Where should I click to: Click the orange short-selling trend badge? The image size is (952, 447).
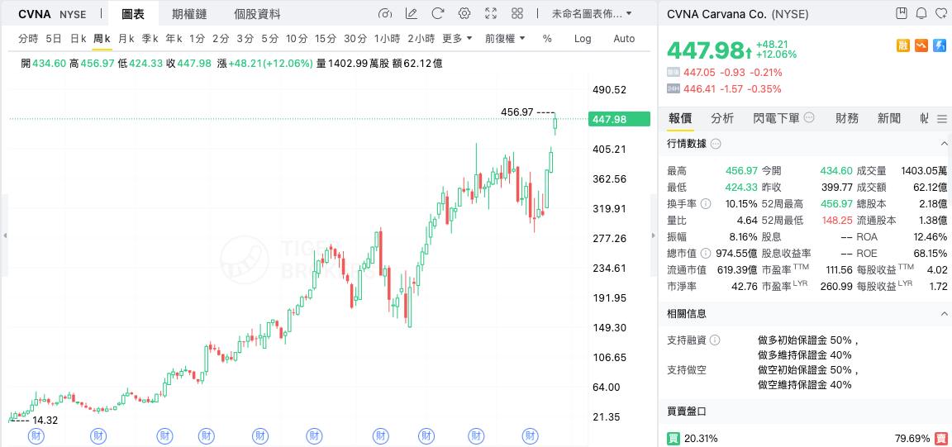coord(921,45)
